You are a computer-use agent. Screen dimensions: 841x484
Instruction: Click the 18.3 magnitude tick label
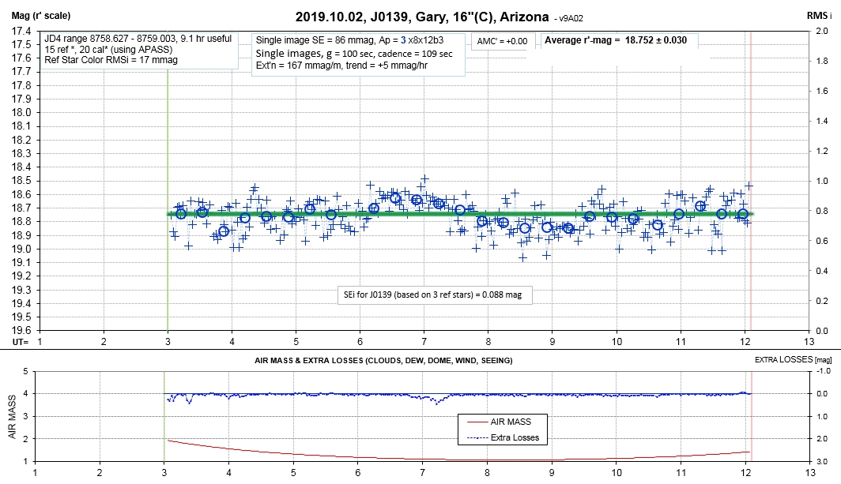21,154
